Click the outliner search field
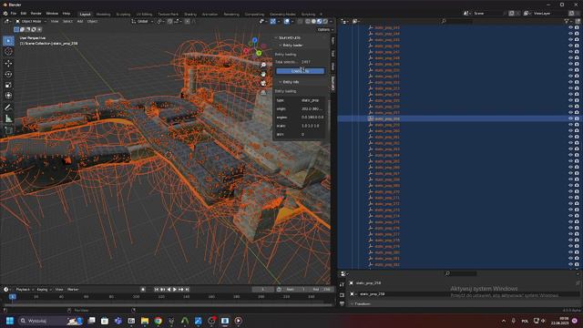This screenshot has height=328, width=583. (x=459, y=21)
